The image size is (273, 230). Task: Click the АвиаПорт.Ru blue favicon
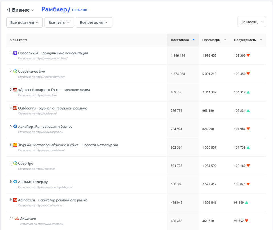15,126
